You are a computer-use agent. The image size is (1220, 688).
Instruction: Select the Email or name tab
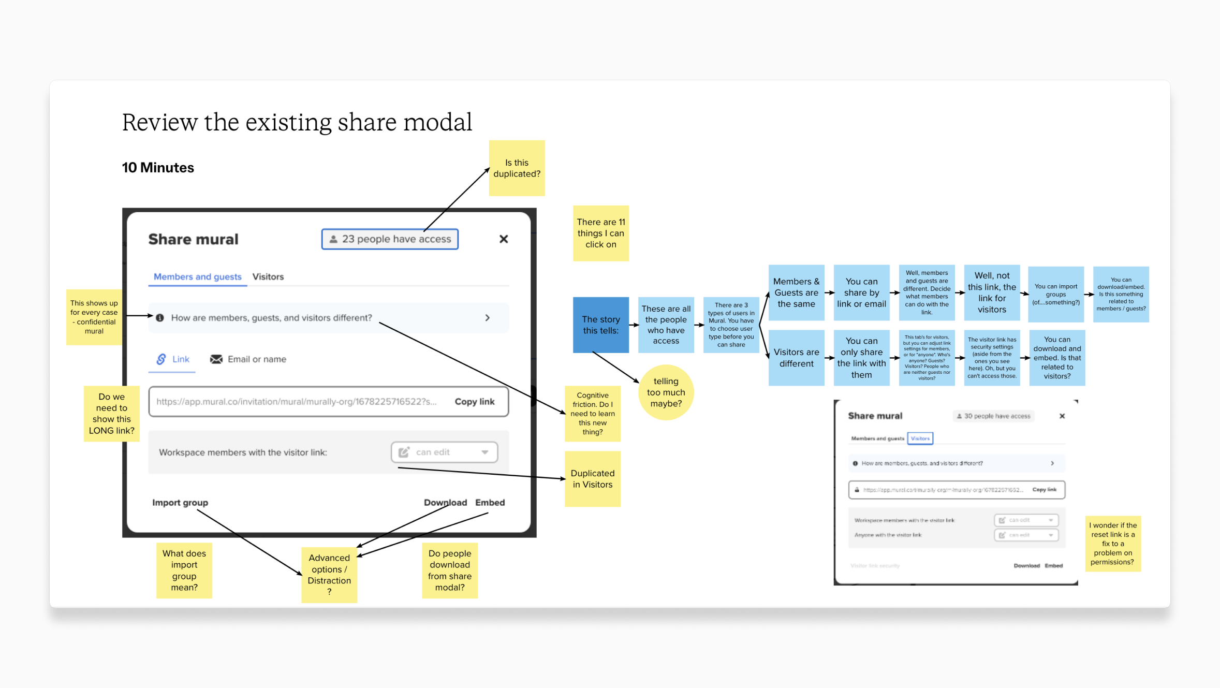point(248,359)
